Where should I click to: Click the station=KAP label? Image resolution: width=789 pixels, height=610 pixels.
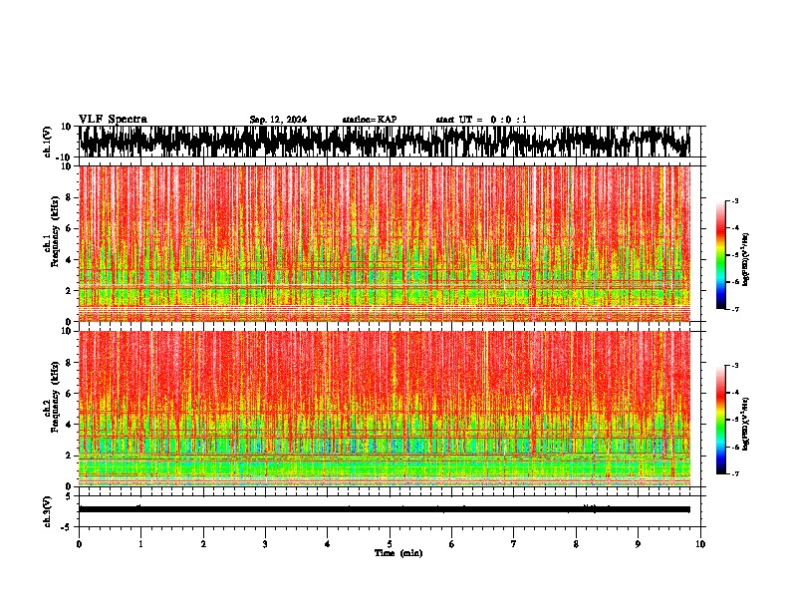pos(370,120)
